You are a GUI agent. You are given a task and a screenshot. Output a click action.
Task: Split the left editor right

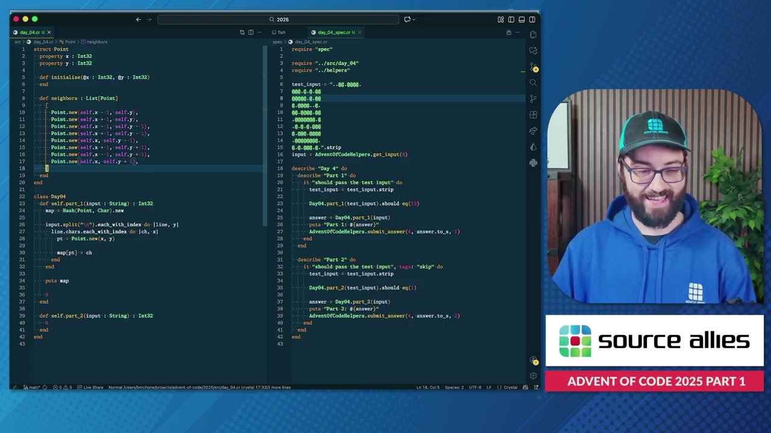point(251,32)
